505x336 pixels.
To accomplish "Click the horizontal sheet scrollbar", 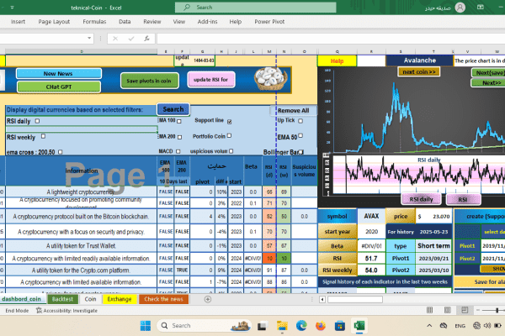I will (355, 299).
